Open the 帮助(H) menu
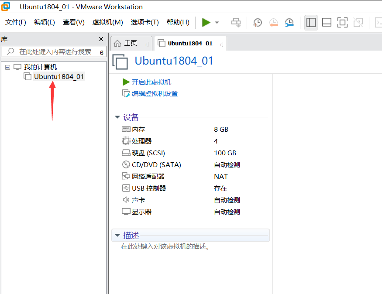Viewport: 382px width, 294px height. coord(178,22)
